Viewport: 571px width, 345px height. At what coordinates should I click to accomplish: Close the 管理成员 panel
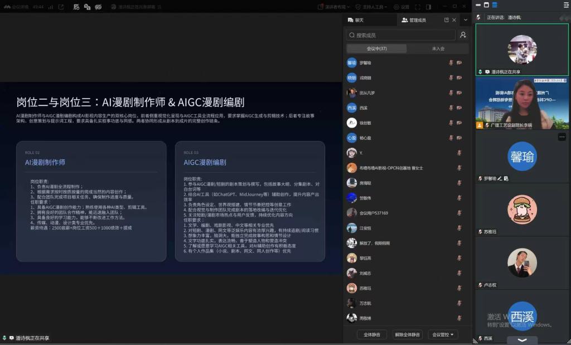tap(454, 20)
